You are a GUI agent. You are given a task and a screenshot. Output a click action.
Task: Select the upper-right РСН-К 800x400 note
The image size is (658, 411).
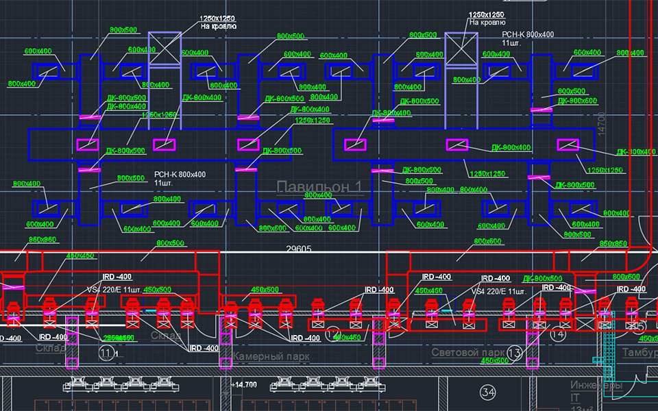pyautogui.click(x=527, y=38)
